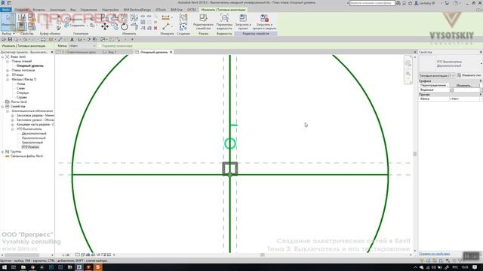Switch to the BIM ElectricalDesign ribbon tab
The image size is (483, 271).
click(137, 10)
